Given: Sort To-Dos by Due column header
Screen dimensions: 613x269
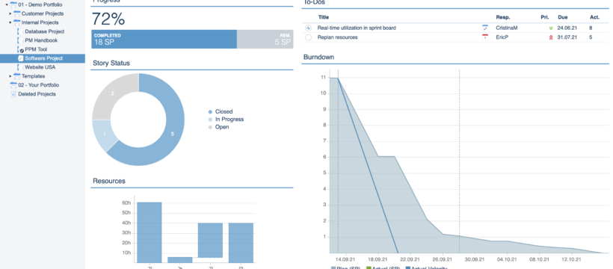Looking at the screenshot, I should point(563,17).
